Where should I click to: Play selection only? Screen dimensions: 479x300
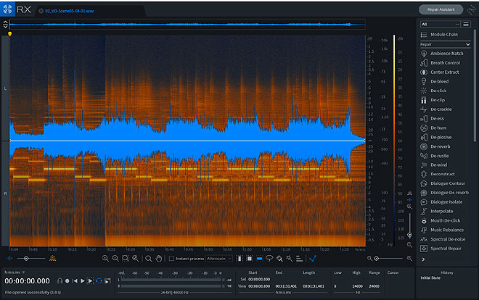pyautogui.click(x=91, y=280)
